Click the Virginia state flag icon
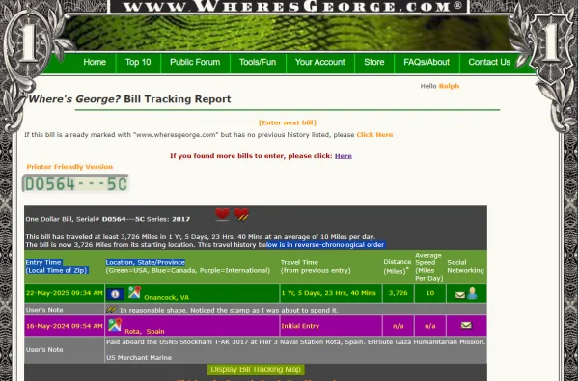The width and height of the screenshot is (579, 381). 115,294
